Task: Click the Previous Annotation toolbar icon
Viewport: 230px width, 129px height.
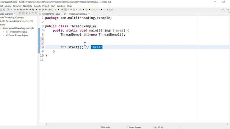Action: tap(86, 10)
